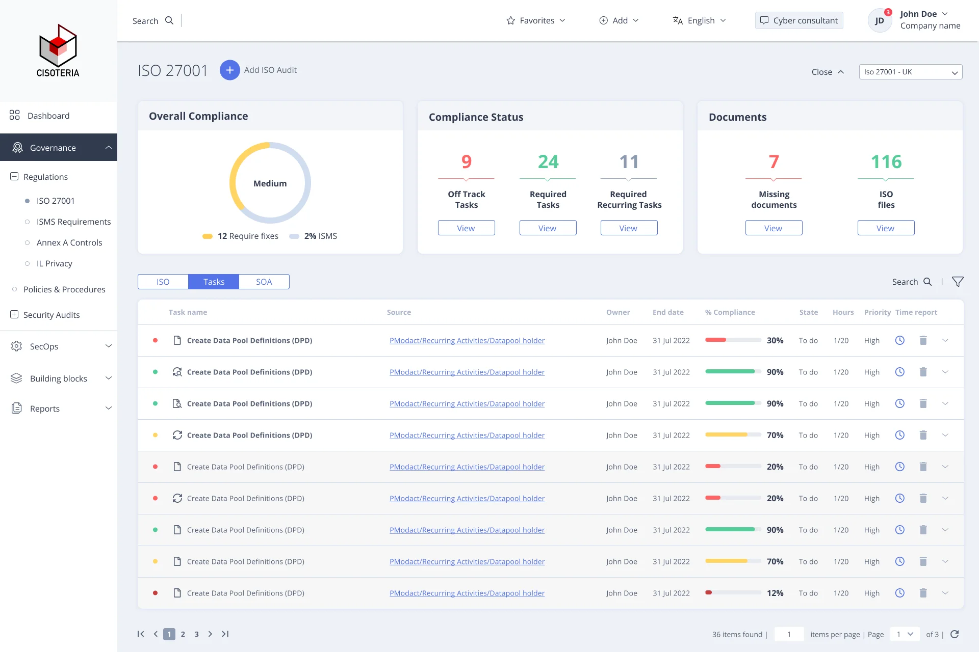979x652 pixels.
Task: Click the SecOps gear icon in sidebar
Action: coord(16,346)
